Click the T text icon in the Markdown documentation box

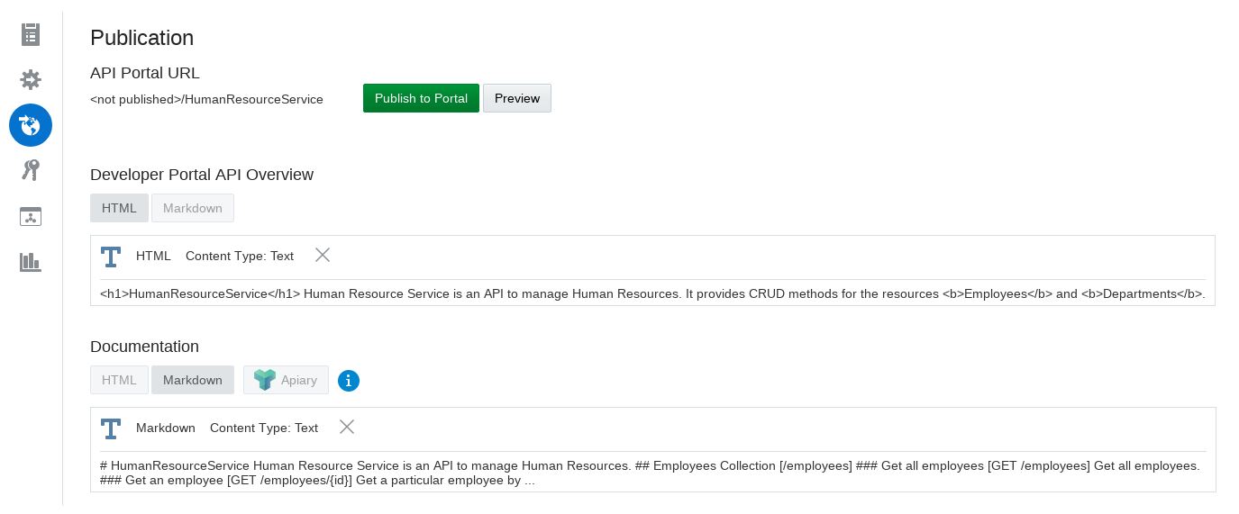click(x=111, y=428)
